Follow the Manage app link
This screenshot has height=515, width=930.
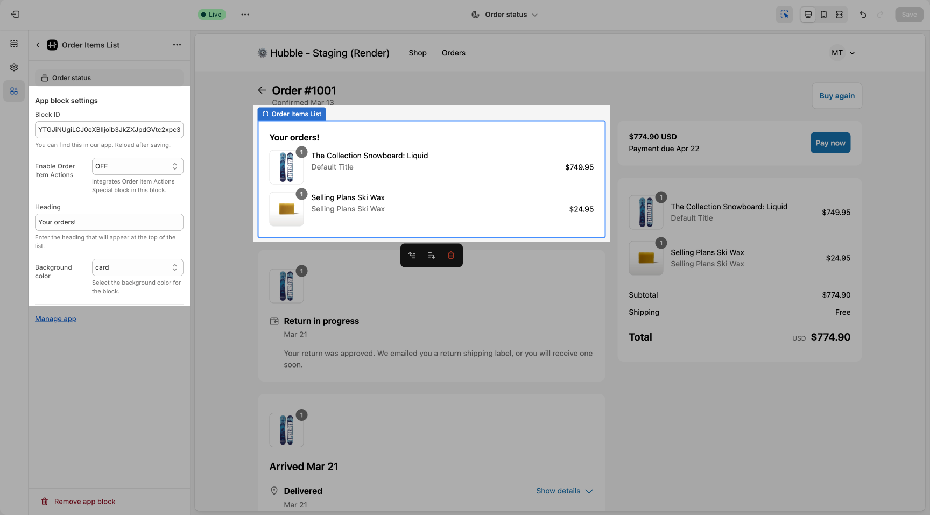(x=55, y=319)
